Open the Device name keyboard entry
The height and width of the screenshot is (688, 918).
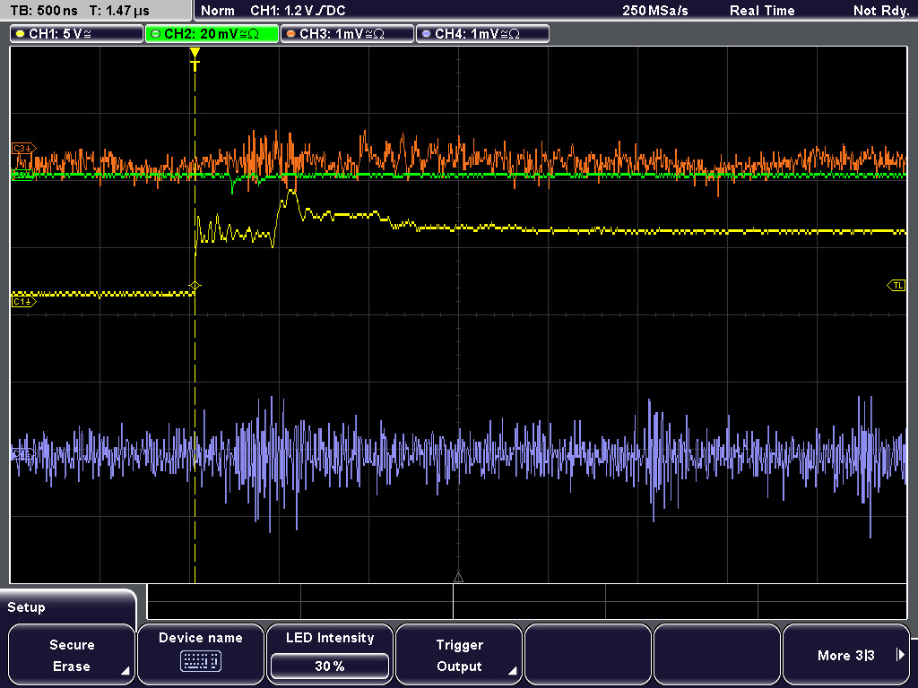point(200,655)
